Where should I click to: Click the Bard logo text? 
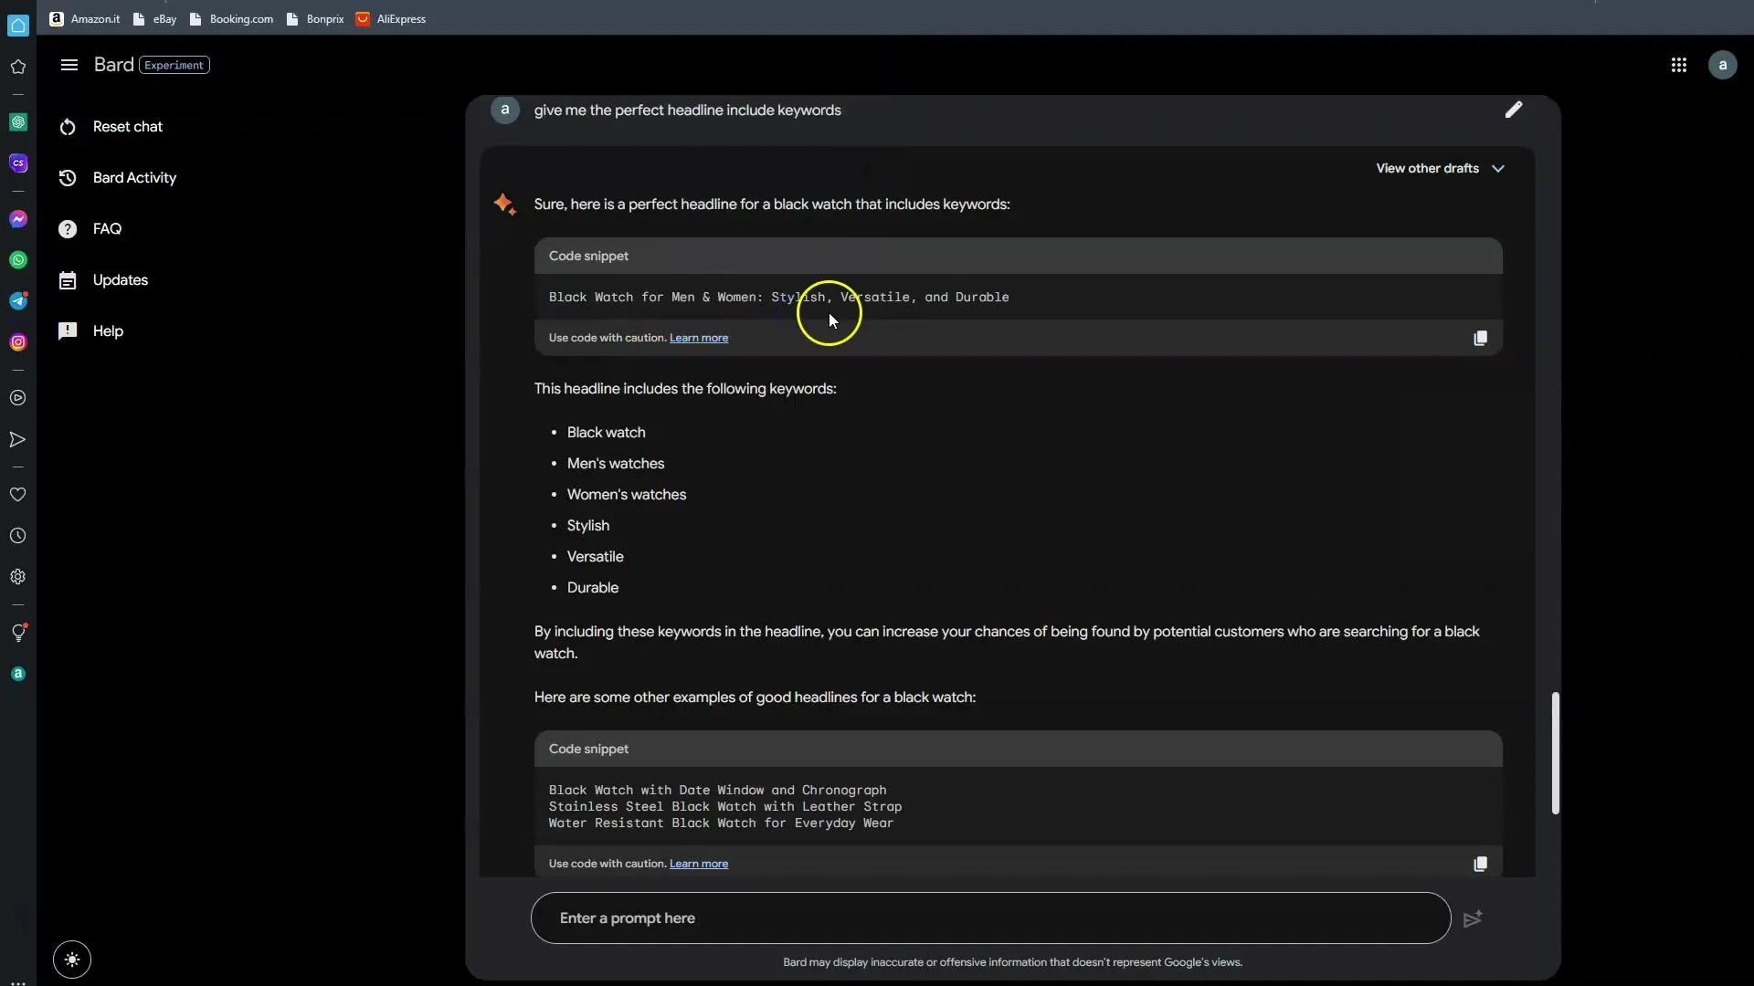coord(113,65)
